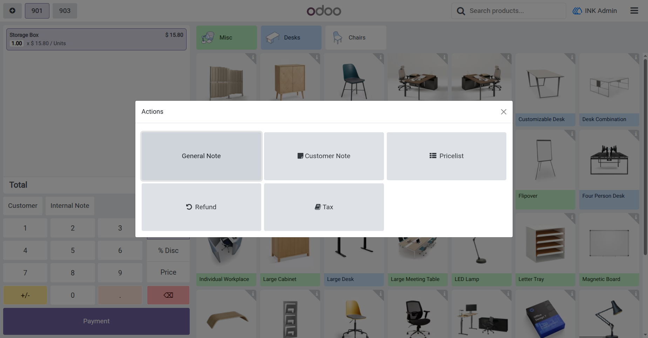Show product info for Flipover
Image resolution: width=648 pixels, height=338 pixels.
[572, 134]
